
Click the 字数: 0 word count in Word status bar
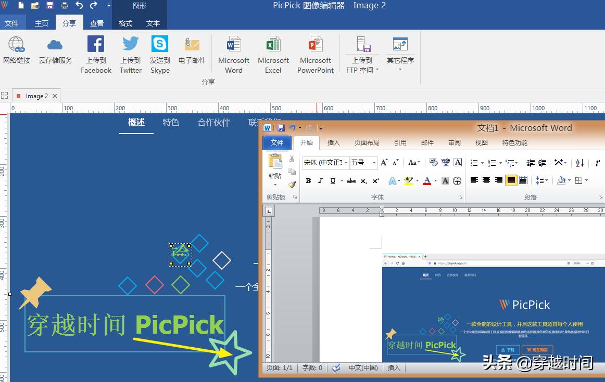click(311, 368)
